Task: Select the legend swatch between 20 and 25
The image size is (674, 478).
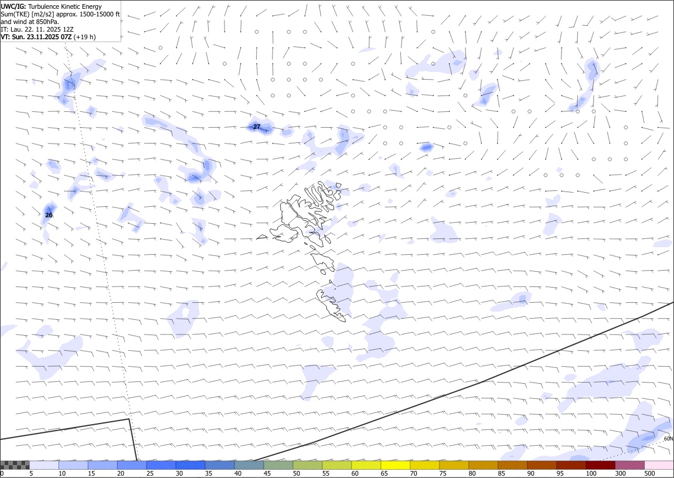Action: click(x=131, y=465)
